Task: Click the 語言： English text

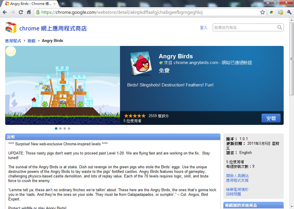Action: 239,153
